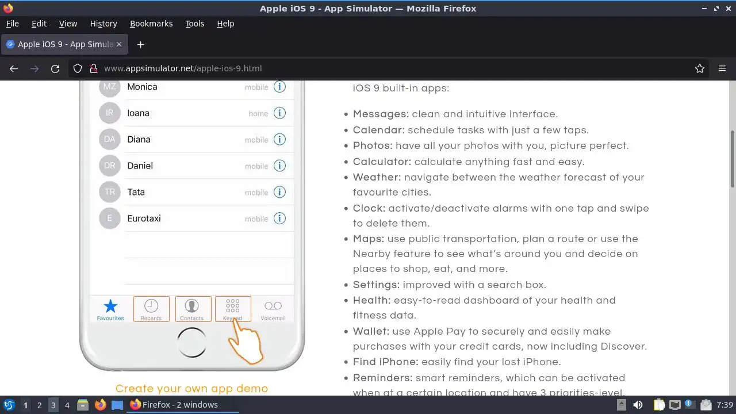Go back to previous page

click(x=14, y=68)
